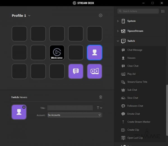Select Create Clip action label
The width and height of the screenshot is (168, 146).
(x=133, y=130)
